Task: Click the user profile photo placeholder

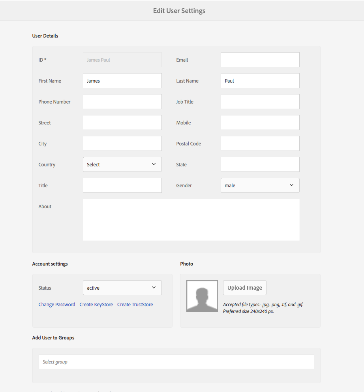Action: click(x=202, y=296)
